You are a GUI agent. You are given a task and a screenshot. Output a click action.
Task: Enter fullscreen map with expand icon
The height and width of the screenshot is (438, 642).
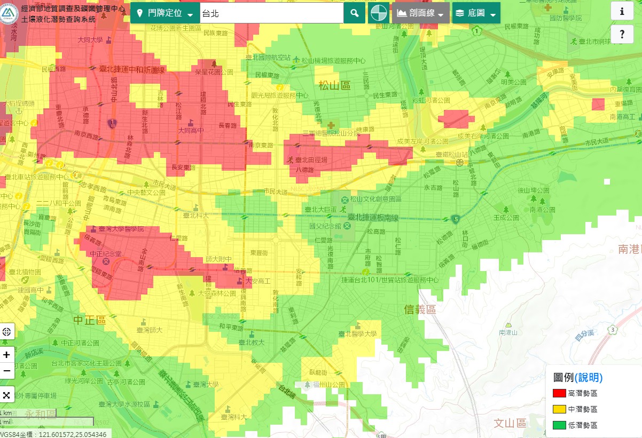pyautogui.click(x=7, y=395)
